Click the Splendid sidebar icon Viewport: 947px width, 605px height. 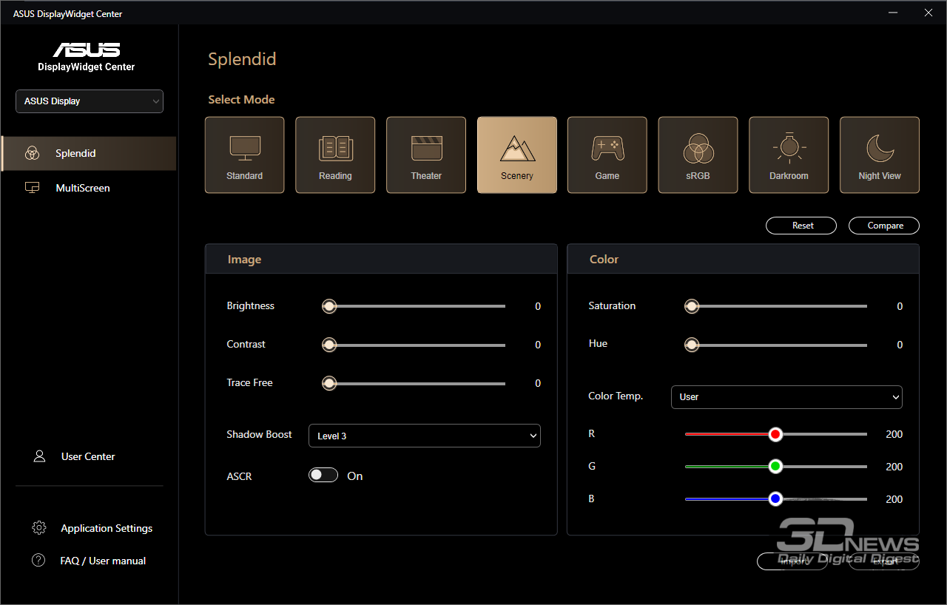(x=32, y=153)
